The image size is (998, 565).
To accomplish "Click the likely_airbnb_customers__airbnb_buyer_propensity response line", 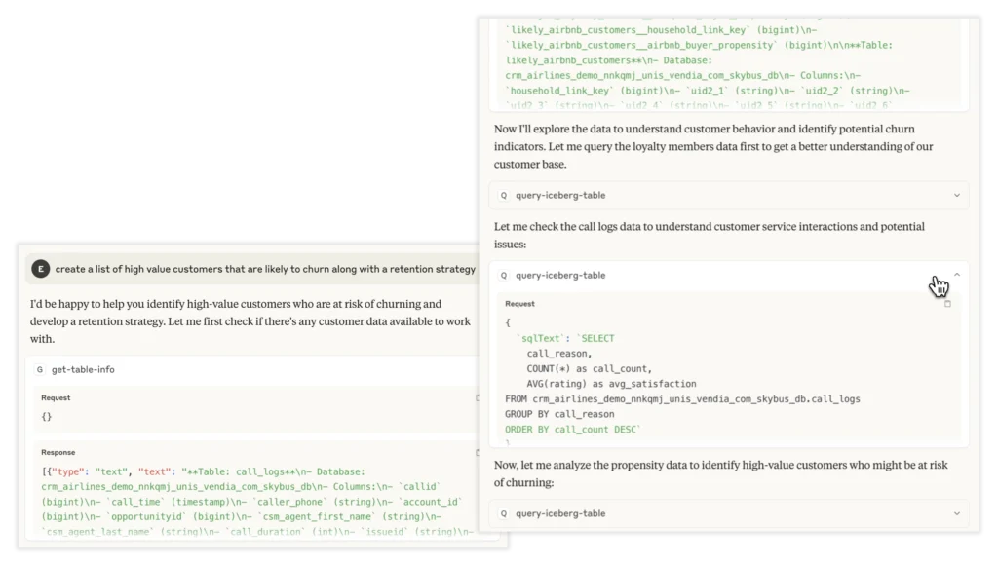I will coord(699,45).
